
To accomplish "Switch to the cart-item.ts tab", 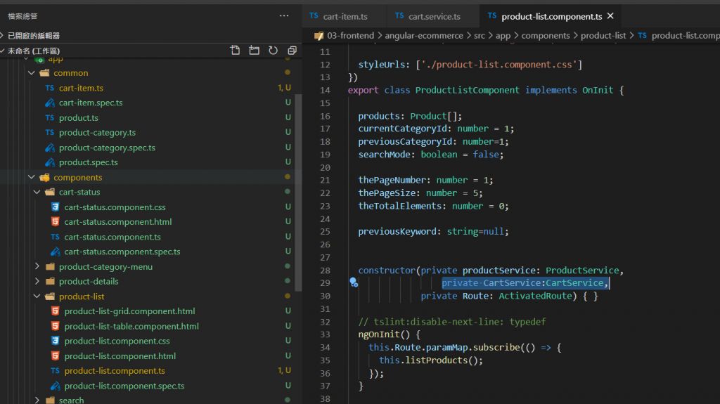I will click(345, 16).
